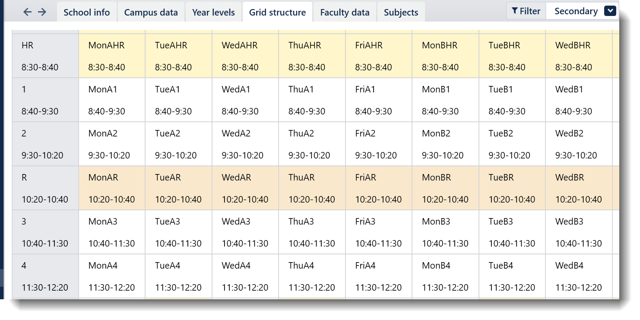640x320 pixels.
Task: Open the Secondary dropdown arrow
Action: click(610, 11)
